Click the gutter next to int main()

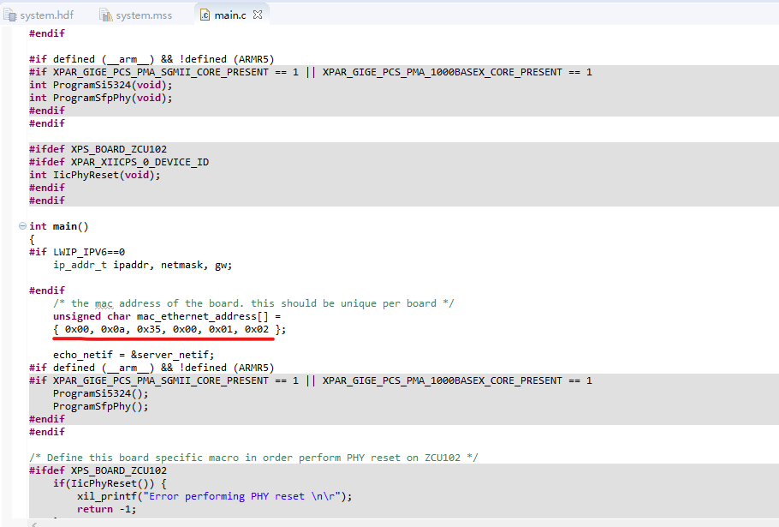point(11,226)
